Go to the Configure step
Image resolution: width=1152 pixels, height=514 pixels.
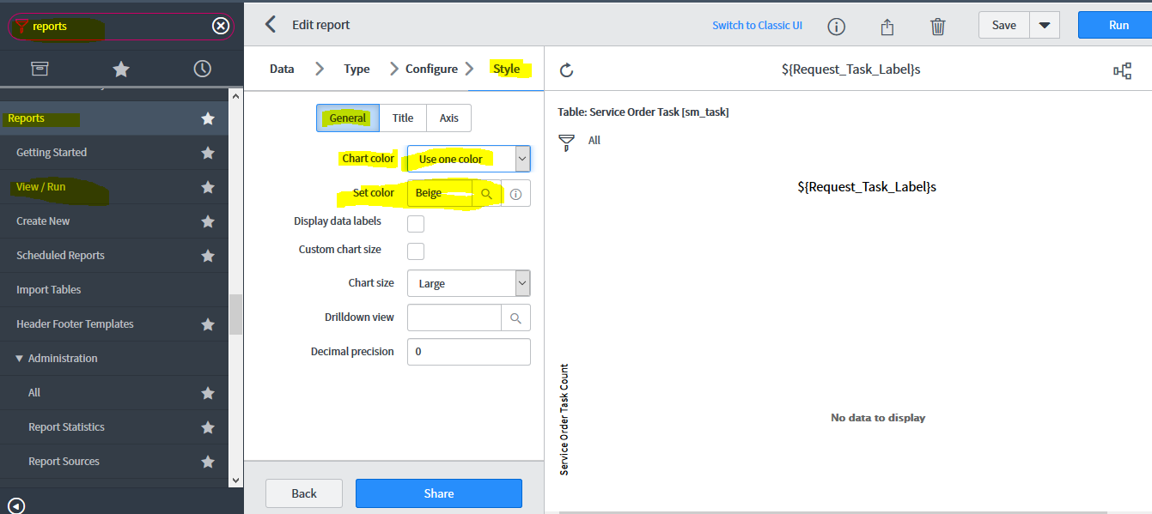431,69
